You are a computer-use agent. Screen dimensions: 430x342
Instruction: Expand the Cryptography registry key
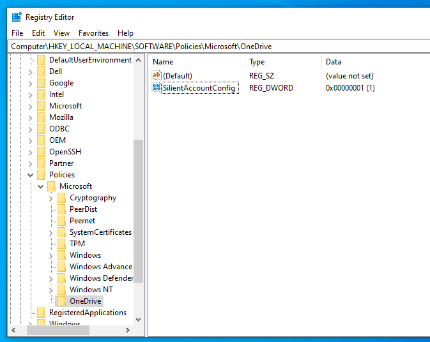pos(51,198)
